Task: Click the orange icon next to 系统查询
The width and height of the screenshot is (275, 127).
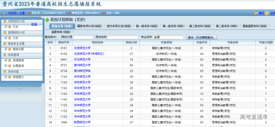Action: pos(5,55)
